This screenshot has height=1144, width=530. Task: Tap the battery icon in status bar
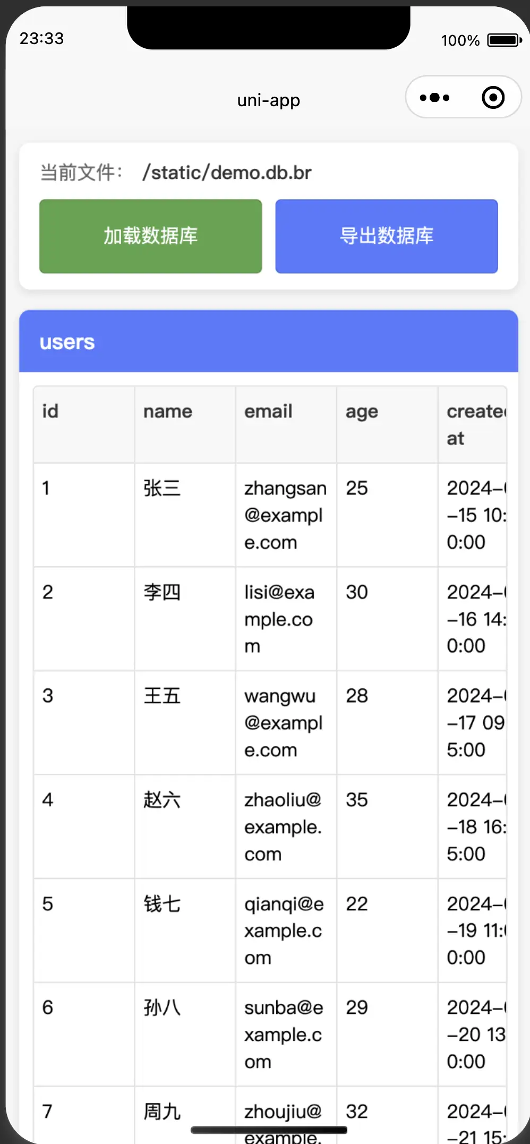(504, 40)
